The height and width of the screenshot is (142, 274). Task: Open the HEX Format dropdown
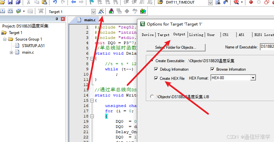click(253, 78)
